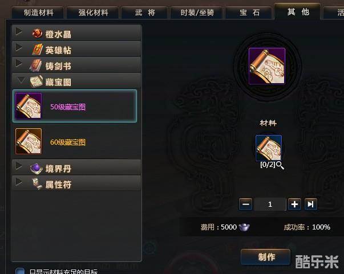344x274 pixels.
Task: Jump to maximum quantity with skip-to-end button
Action: (x=311, y=204)
